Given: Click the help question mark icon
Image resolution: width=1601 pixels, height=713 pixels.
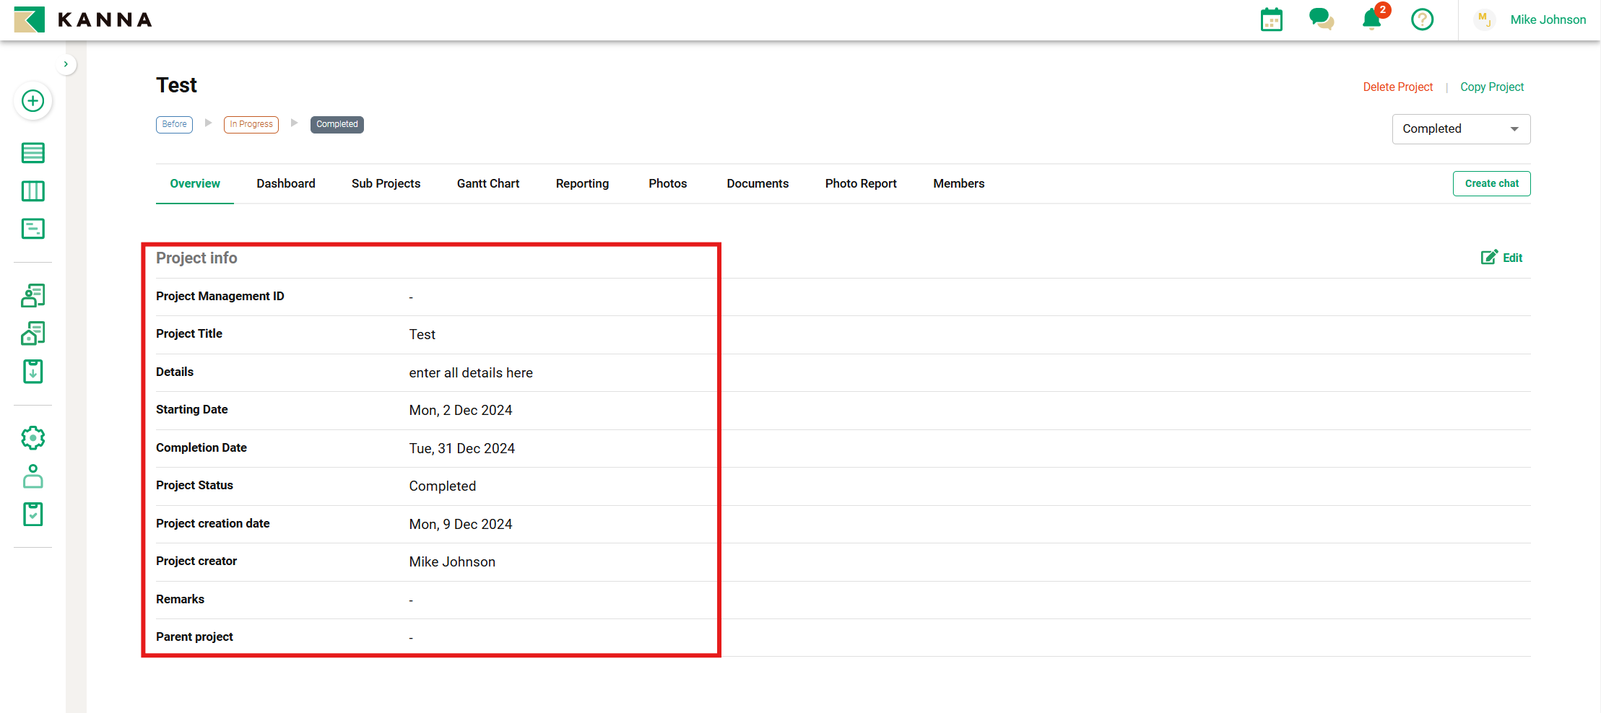Looking at the screenshot, I should (x=1422, y=19).
